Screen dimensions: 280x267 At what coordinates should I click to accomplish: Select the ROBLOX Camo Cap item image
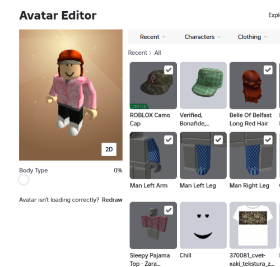(153, 86)
